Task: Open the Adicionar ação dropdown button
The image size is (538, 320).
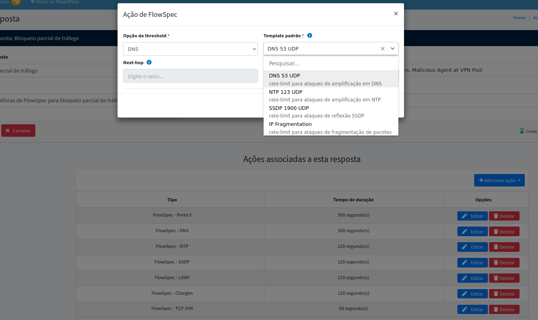Action: point(499,180)
